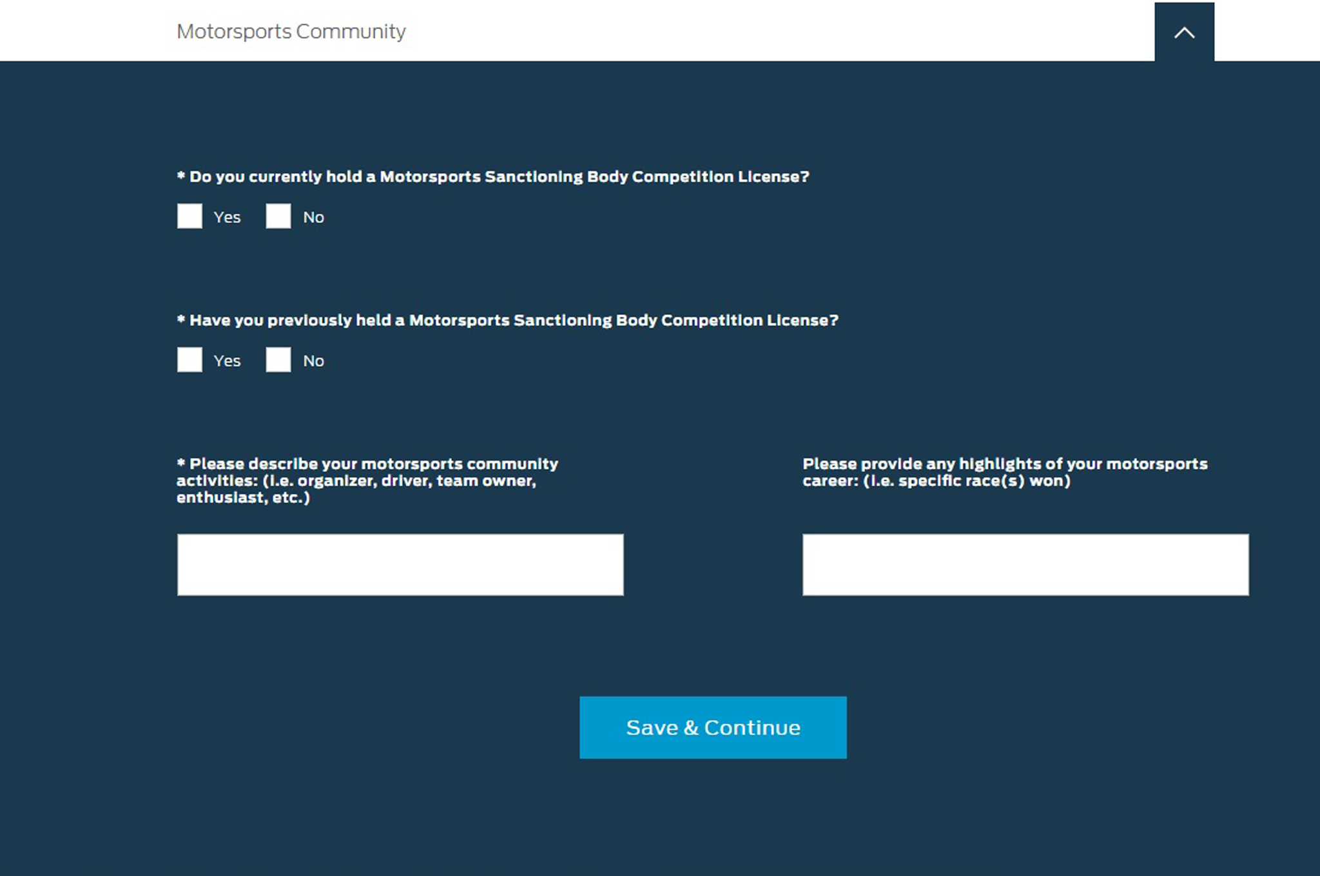Click the 'Have you previously held' question text
The image size is (1320, 876).
pyautogui.click(x=514, y=321)
